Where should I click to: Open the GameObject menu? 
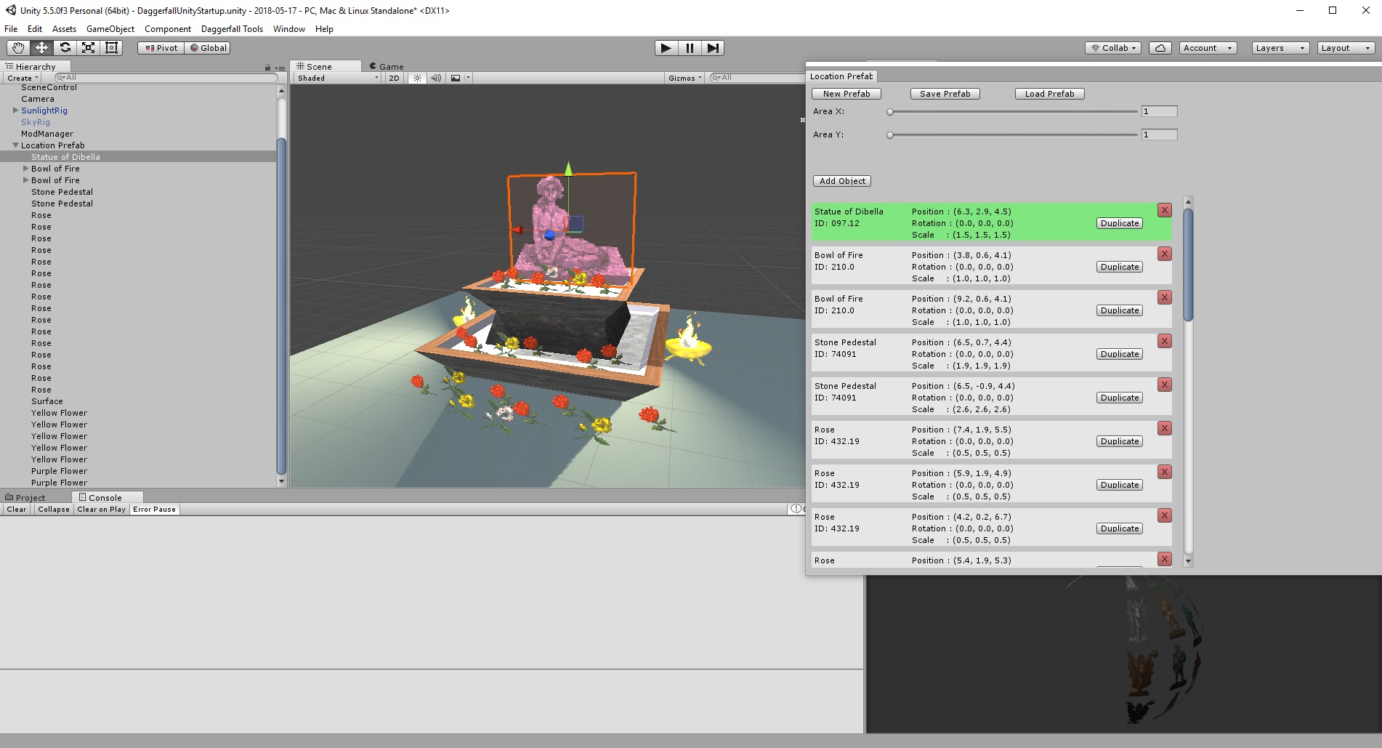click(110, 29)
